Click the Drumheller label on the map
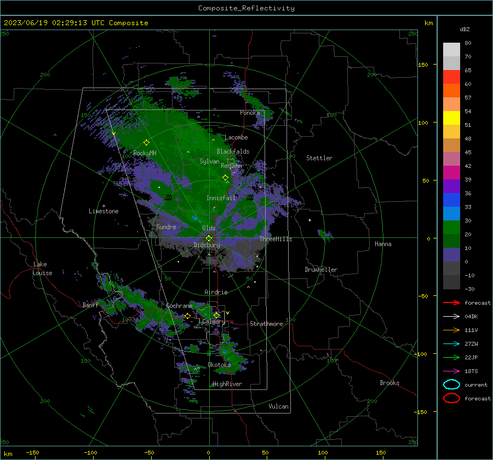This screenshot has height=460, width=493. click(x=321, y=270)
